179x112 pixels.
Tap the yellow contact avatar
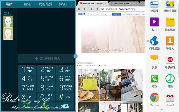click(8, 34)
